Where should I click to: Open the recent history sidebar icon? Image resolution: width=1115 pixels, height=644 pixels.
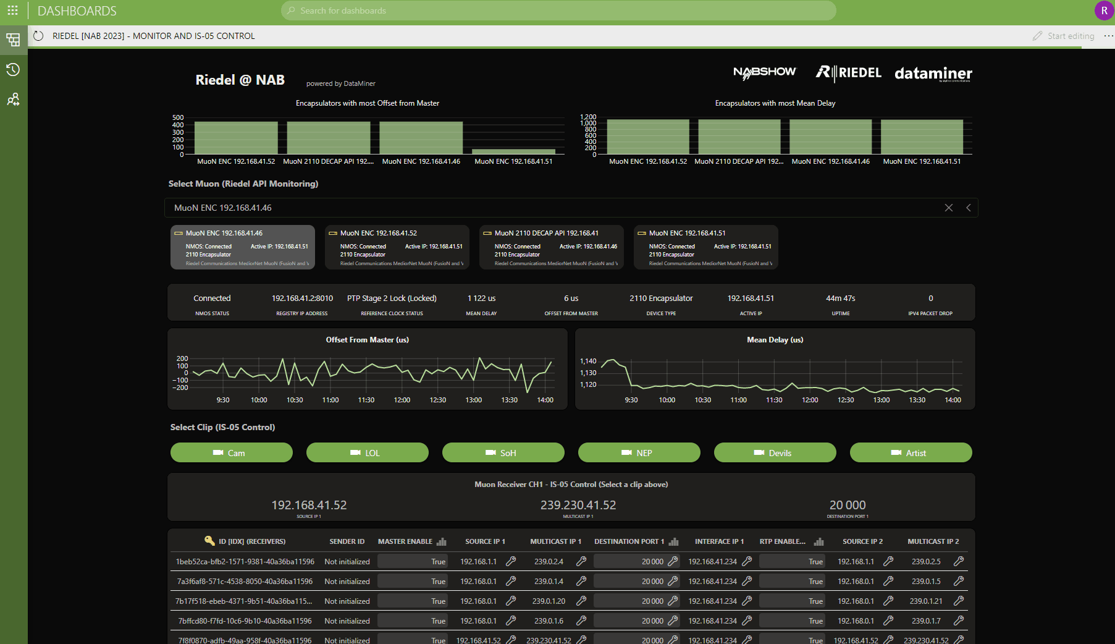13,69
